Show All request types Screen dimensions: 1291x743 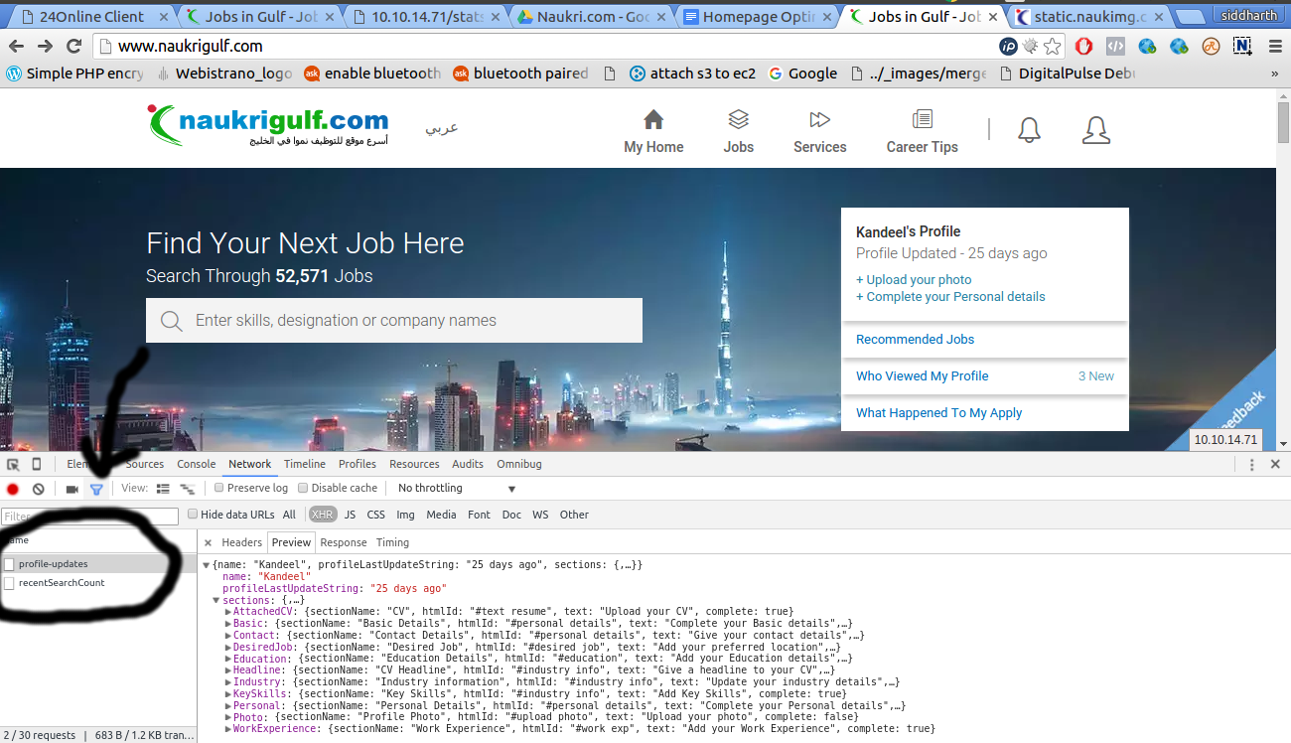[x=289, y=515]
